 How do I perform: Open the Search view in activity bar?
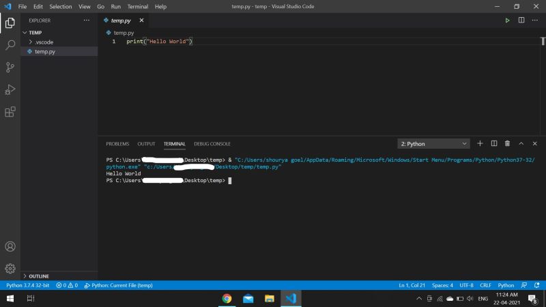pos(10,45)
